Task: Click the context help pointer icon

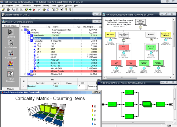Action: click(x=62, y=10)
